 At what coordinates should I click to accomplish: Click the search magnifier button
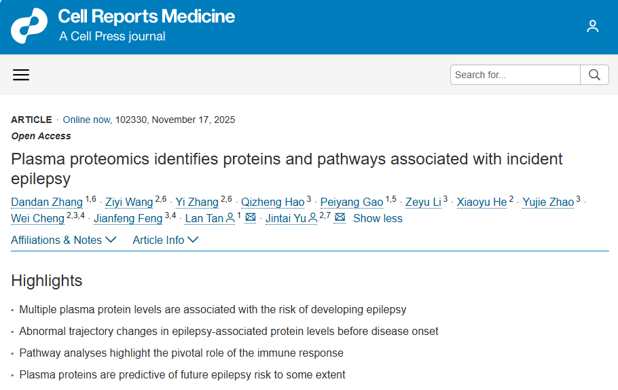pyautogui.click(x=594, y=75)
